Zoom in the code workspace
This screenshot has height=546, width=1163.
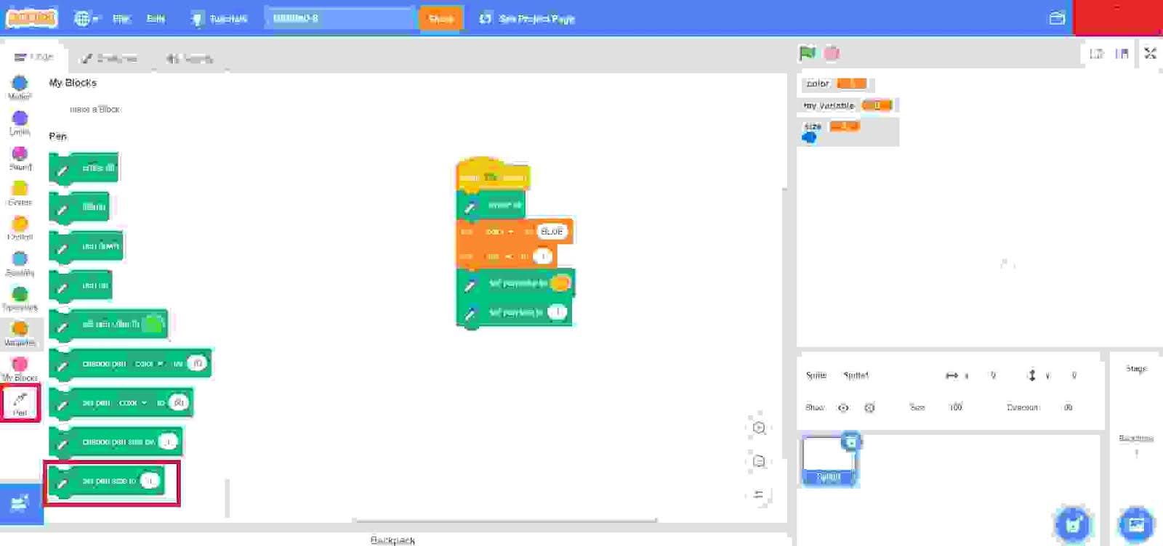(x=759, y=428)
